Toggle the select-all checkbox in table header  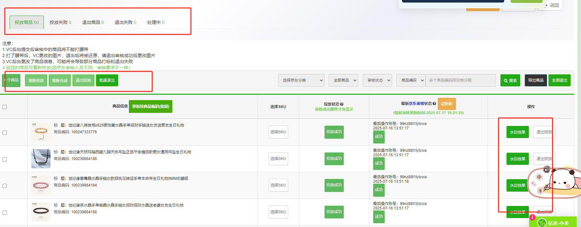[x=5, y=107]
